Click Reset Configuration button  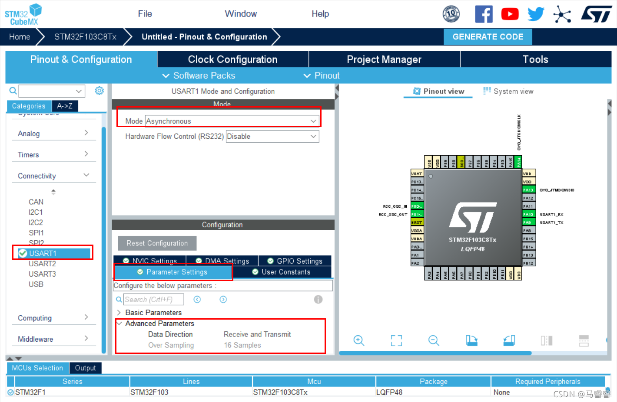click(157, 243)
